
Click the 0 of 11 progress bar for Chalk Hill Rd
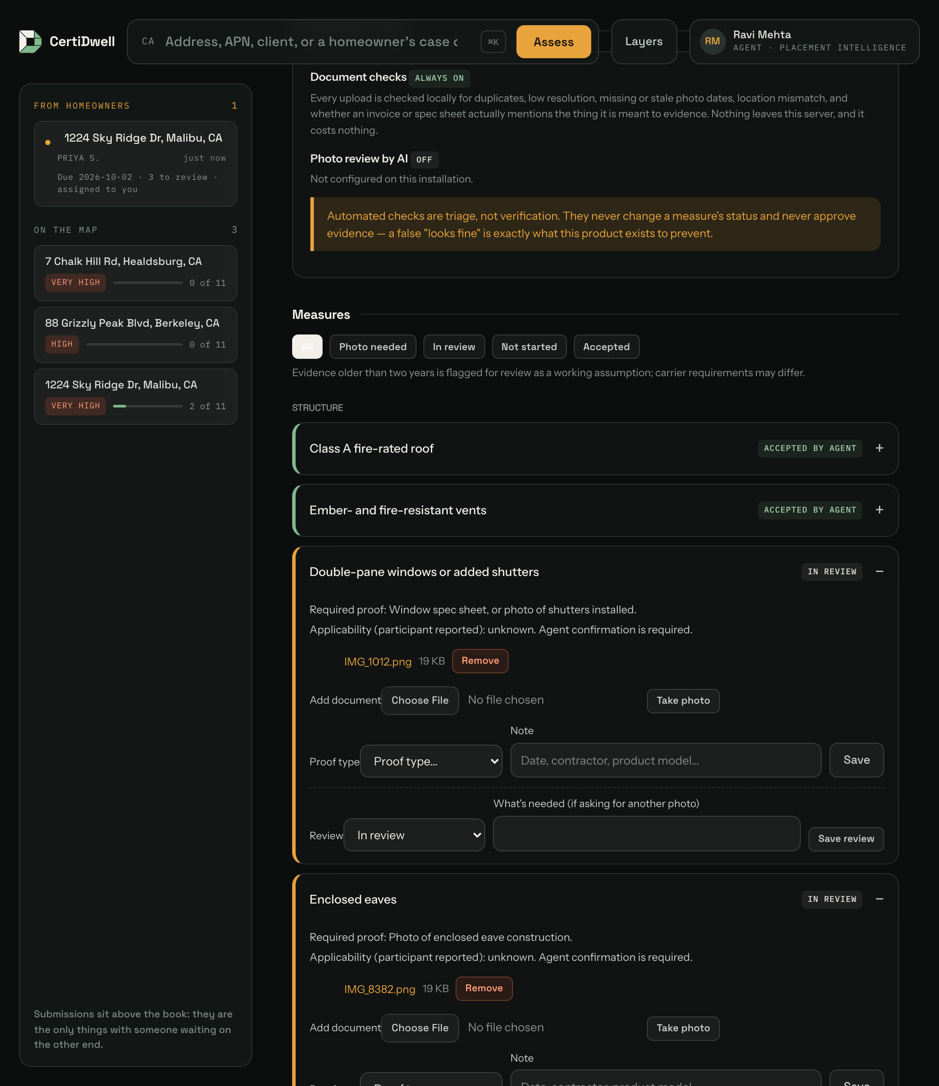point(147,282)
